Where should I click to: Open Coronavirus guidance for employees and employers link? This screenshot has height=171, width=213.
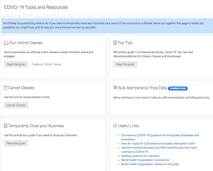160,135
